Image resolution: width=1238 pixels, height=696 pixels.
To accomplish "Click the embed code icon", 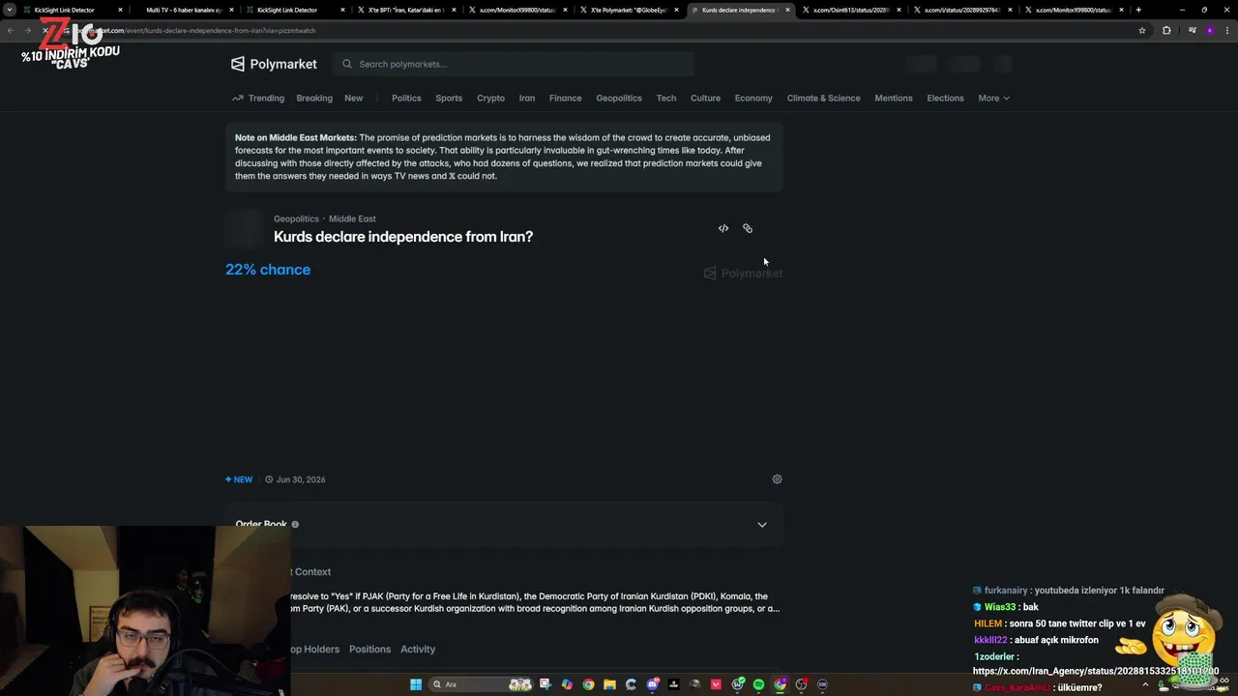I will [723, 228].
